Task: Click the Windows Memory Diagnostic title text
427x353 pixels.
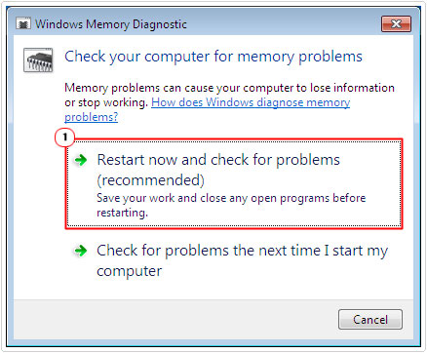Action: pos(111,24)
